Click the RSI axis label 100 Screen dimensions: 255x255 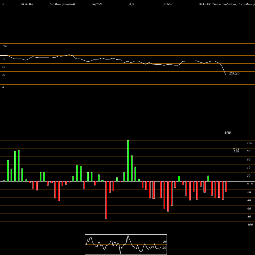coord(4,46)
